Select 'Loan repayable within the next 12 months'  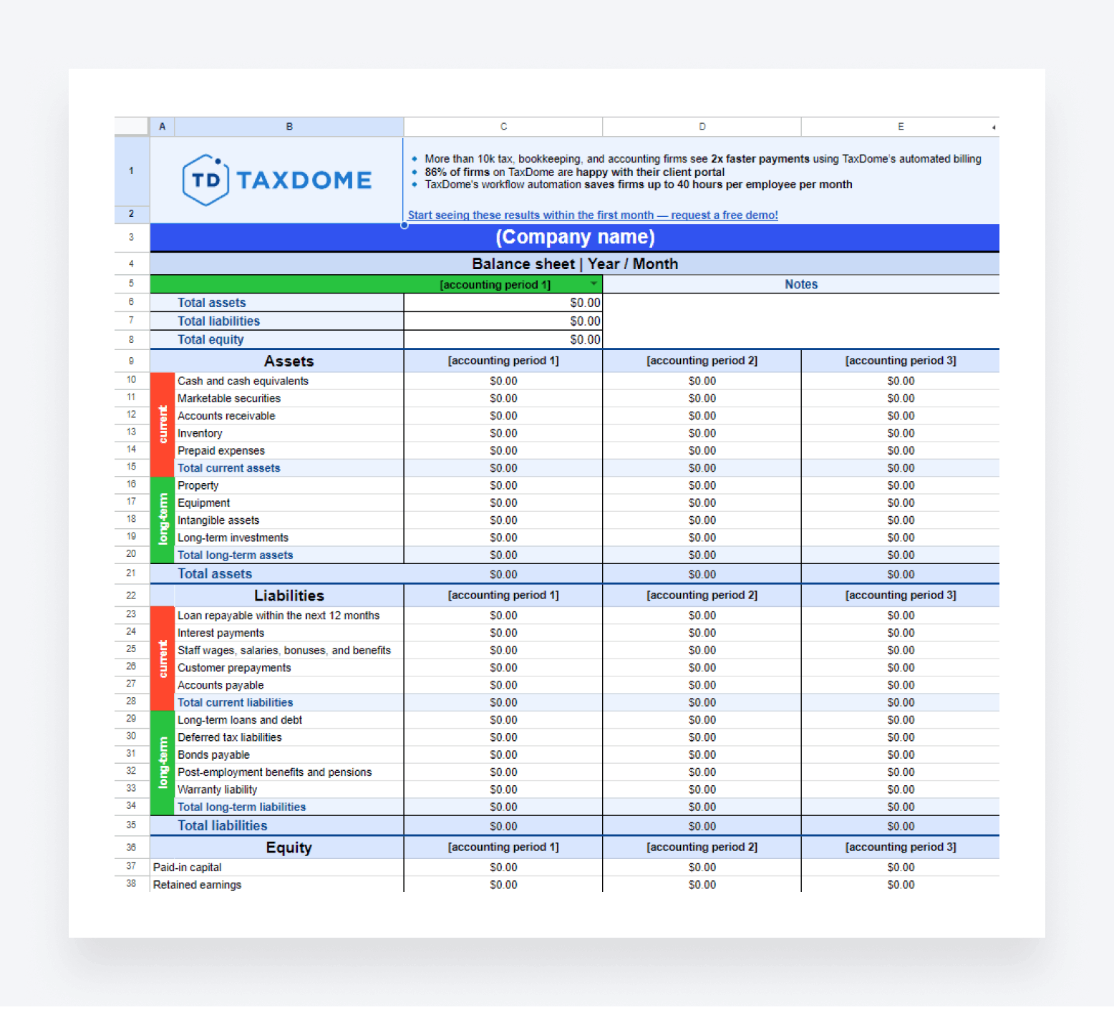point(278,616)
